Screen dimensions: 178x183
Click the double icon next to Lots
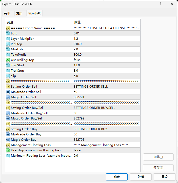click(8, 33)
